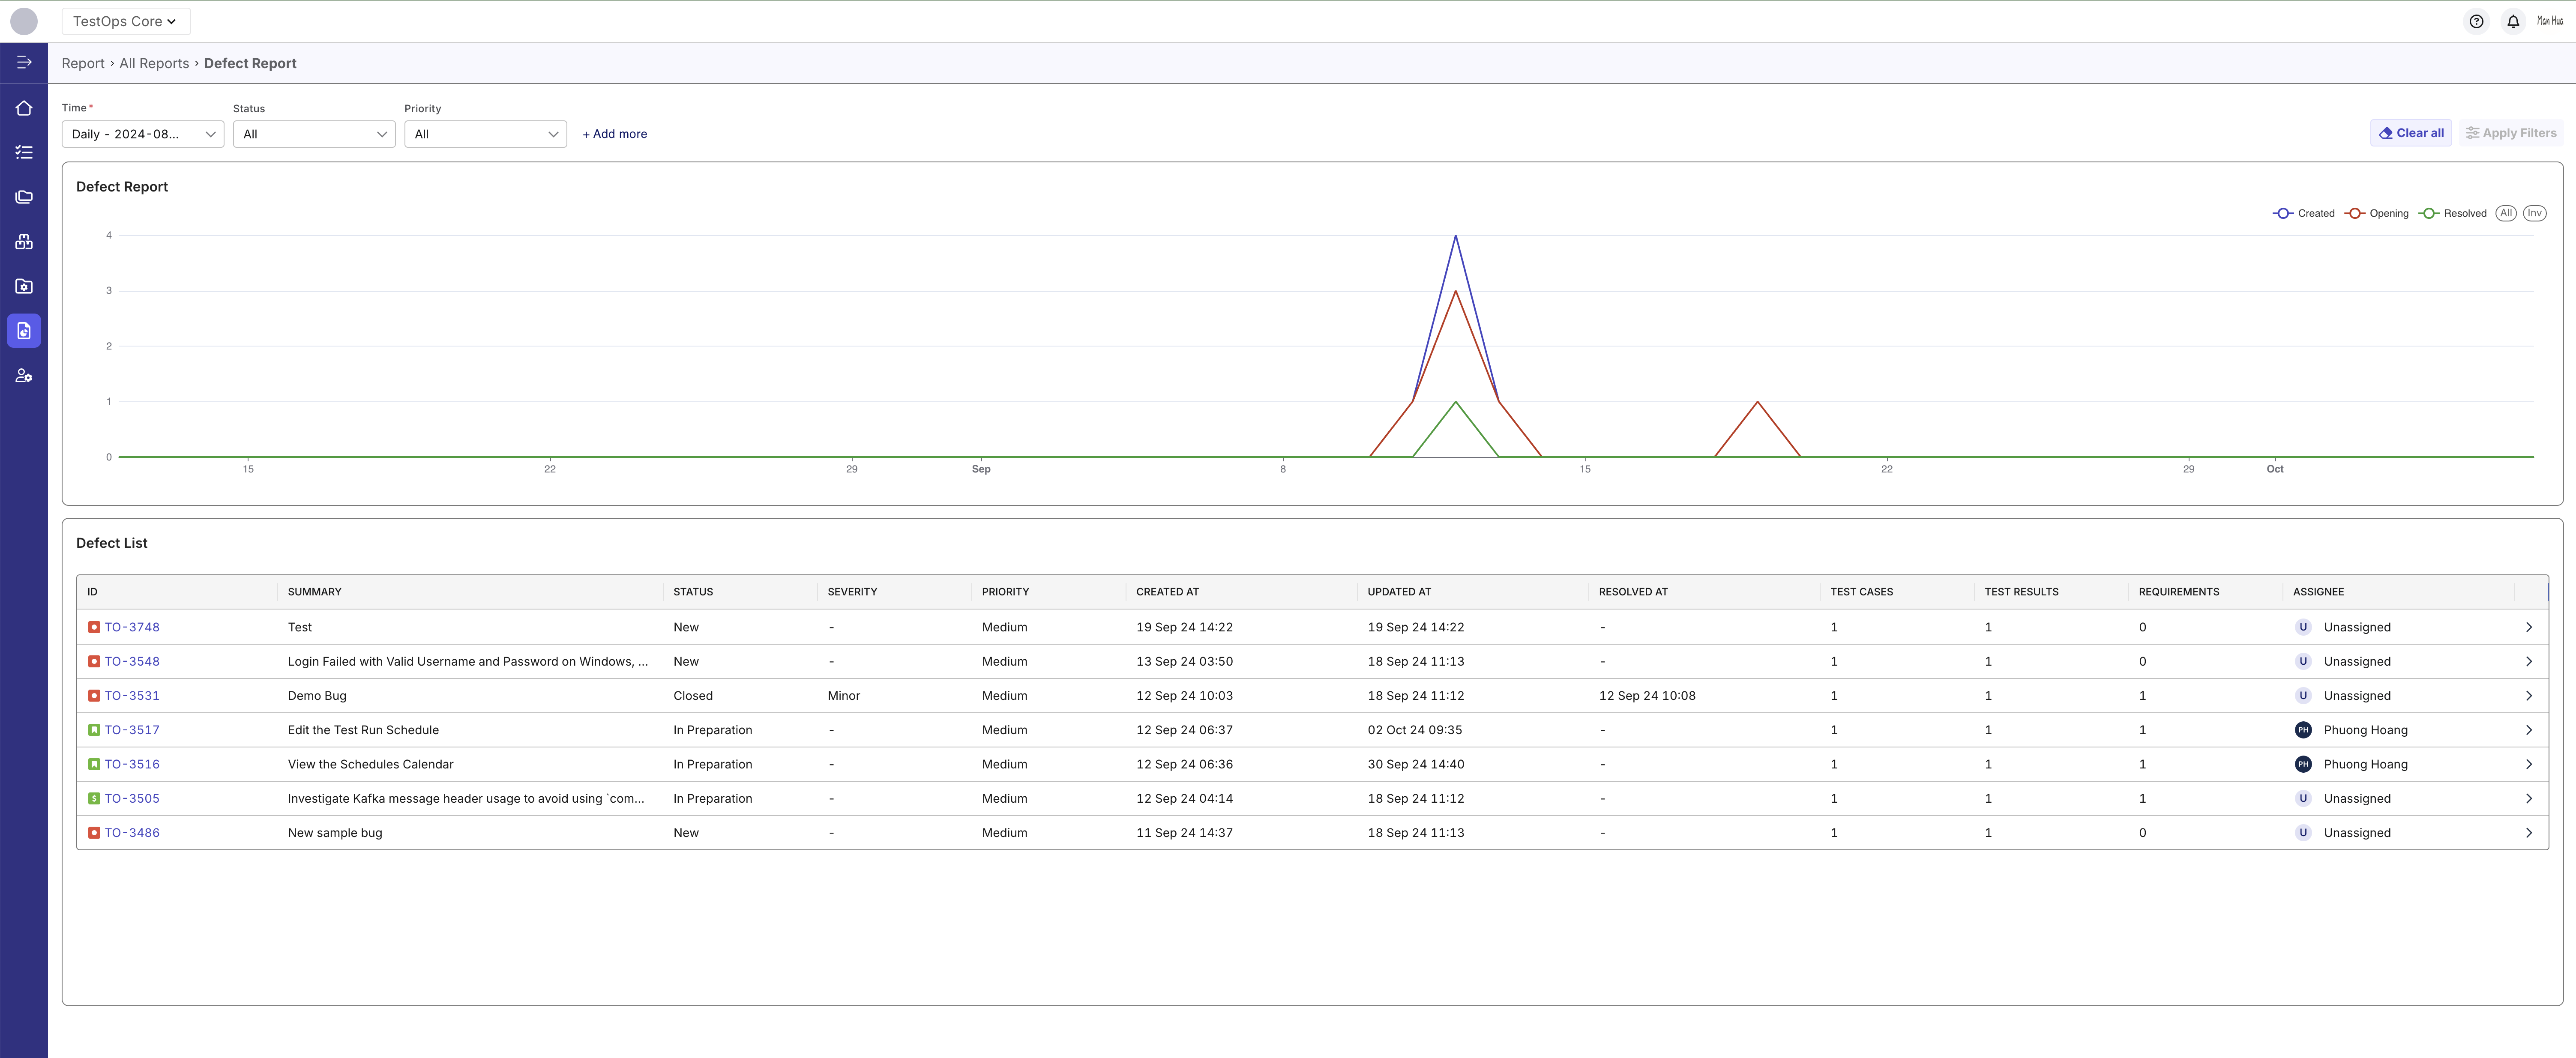Click the eraser icon in Clear all
Viewport: 2576px width, 1058px height.
point(2386,133)
